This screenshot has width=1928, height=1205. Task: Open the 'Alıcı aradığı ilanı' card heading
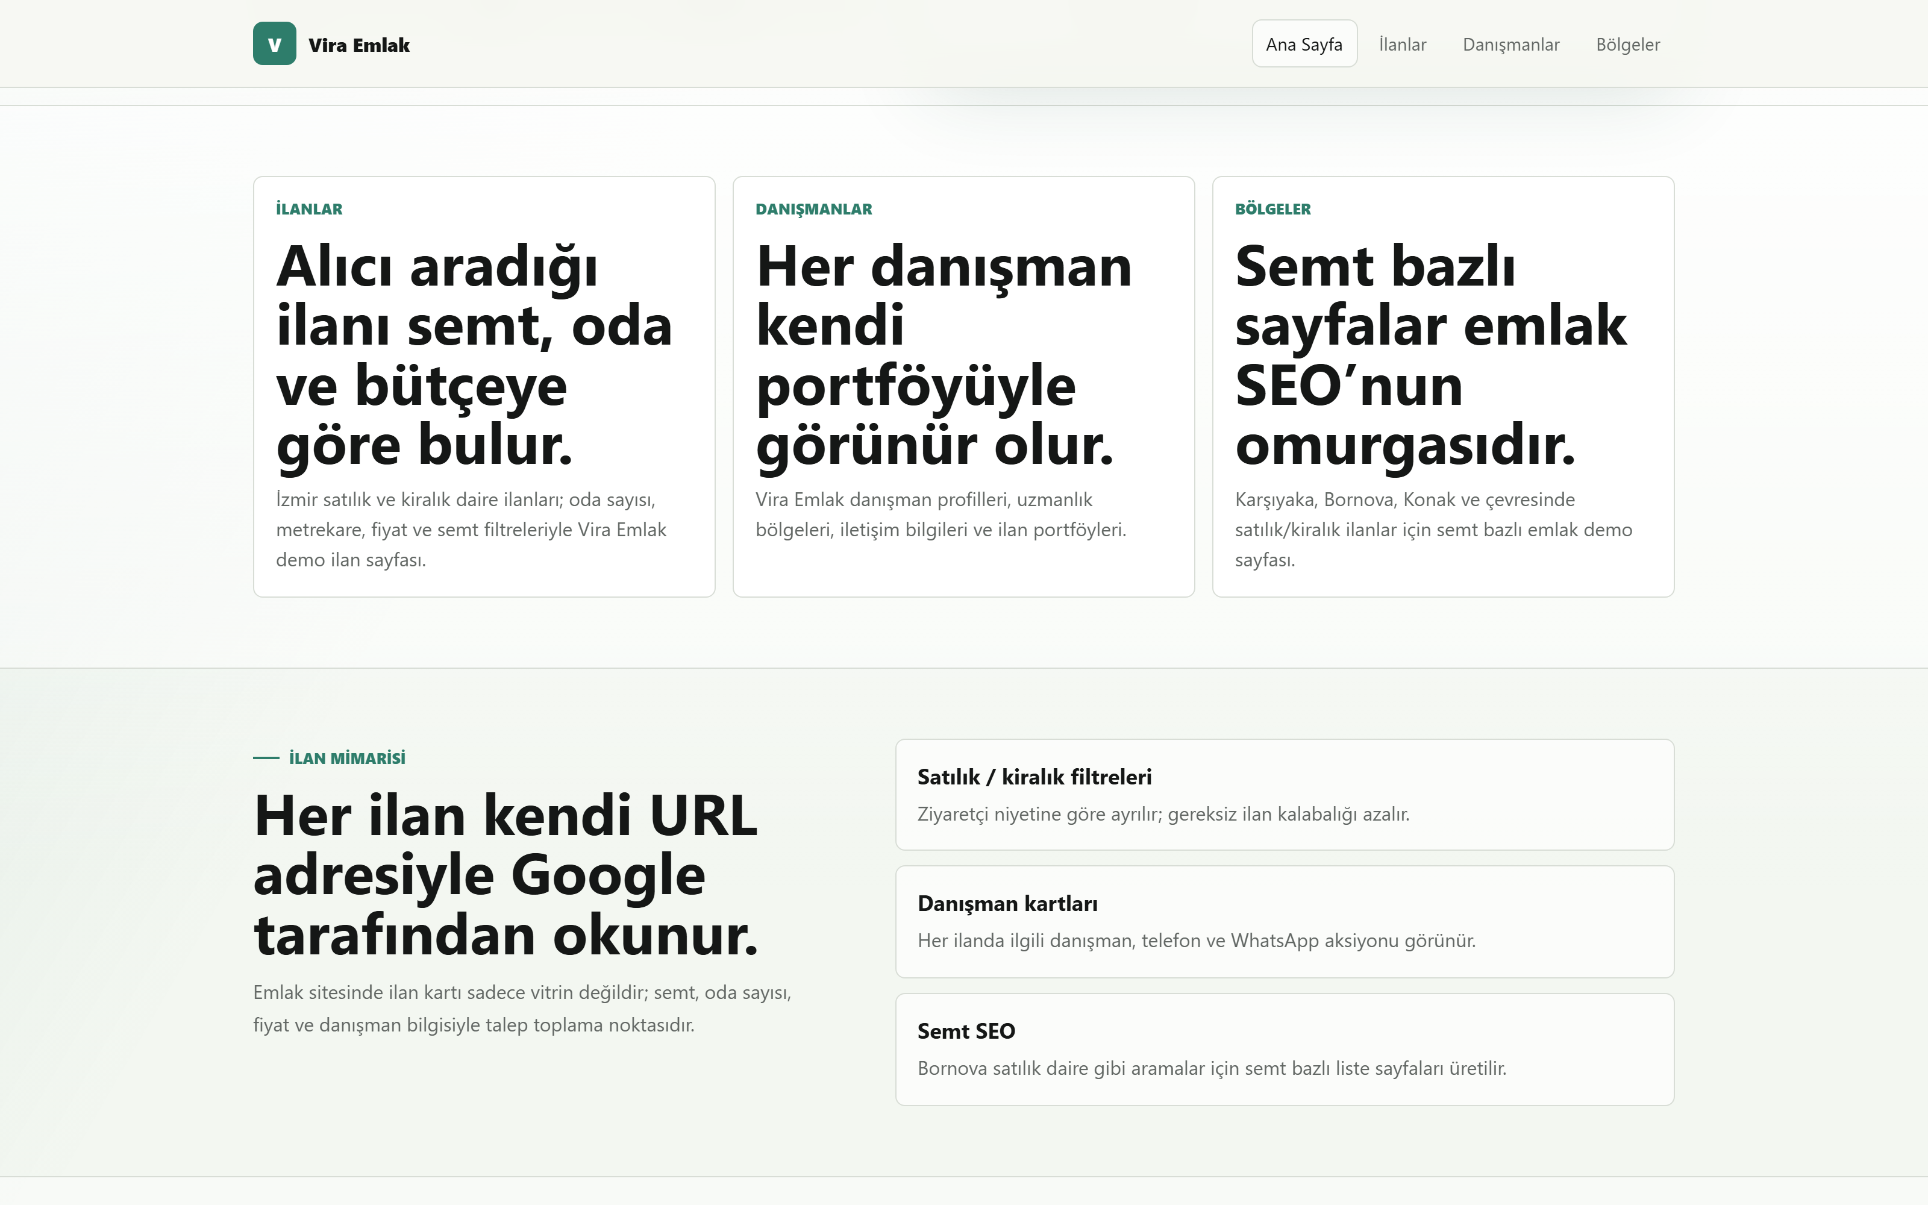pyautogui.click(x=475, y=355)
